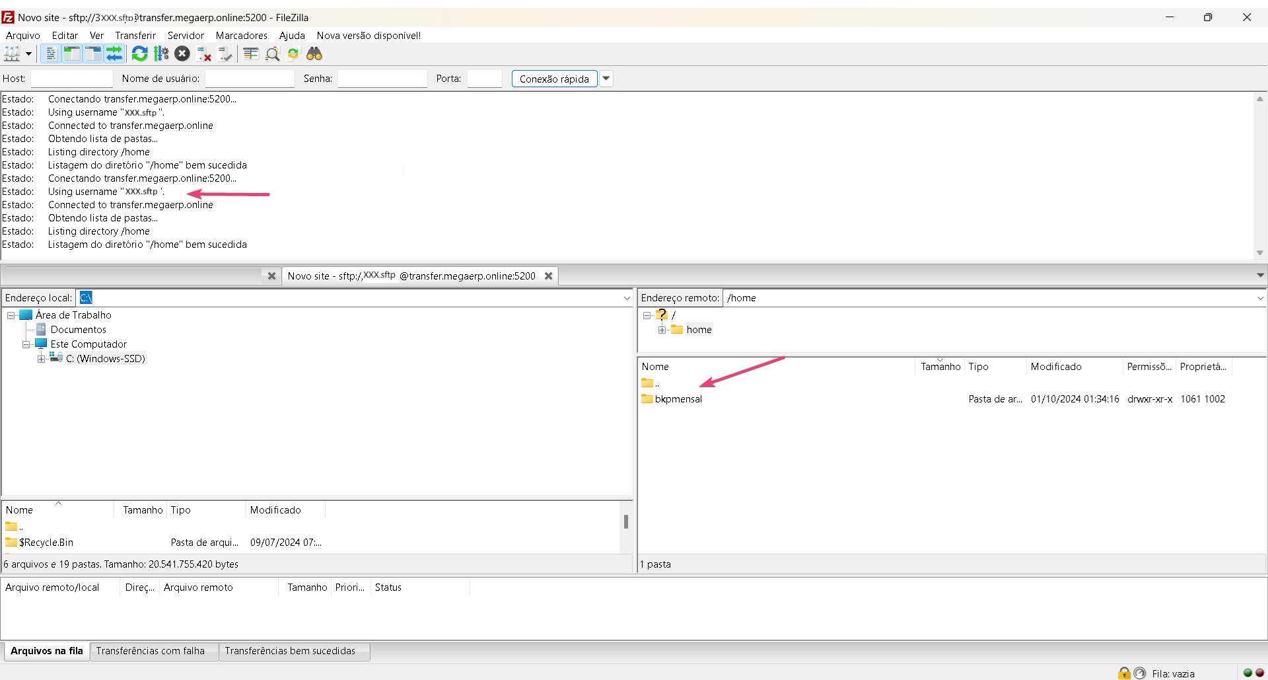Click the disconnect from server icon
The height and width of the screenshot is (680, 1268).
pyautogui.click(x=204, y=54)
